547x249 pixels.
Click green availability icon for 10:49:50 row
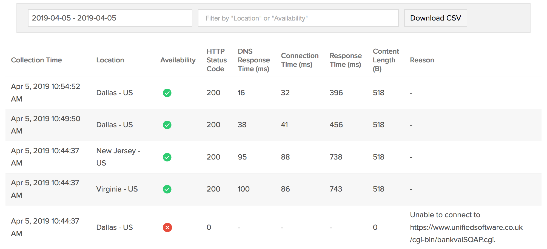pos(167,125)
